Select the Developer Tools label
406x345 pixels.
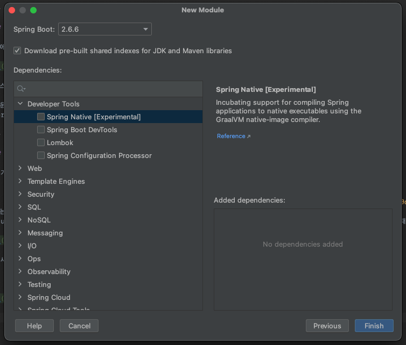(54, 104)
